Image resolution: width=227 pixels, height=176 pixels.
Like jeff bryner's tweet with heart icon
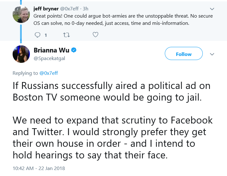pos(95,35)
